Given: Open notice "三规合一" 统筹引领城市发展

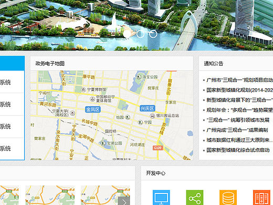Looking at the screenshot, I should coord(238,120).
